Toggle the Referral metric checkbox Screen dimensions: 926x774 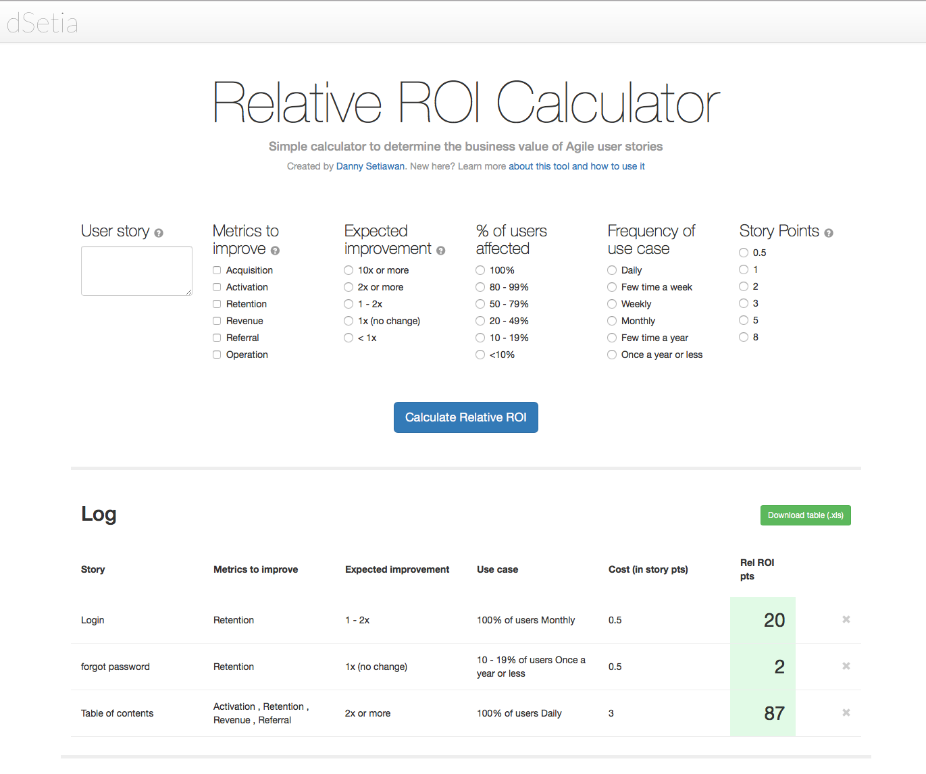coord(217,338)
